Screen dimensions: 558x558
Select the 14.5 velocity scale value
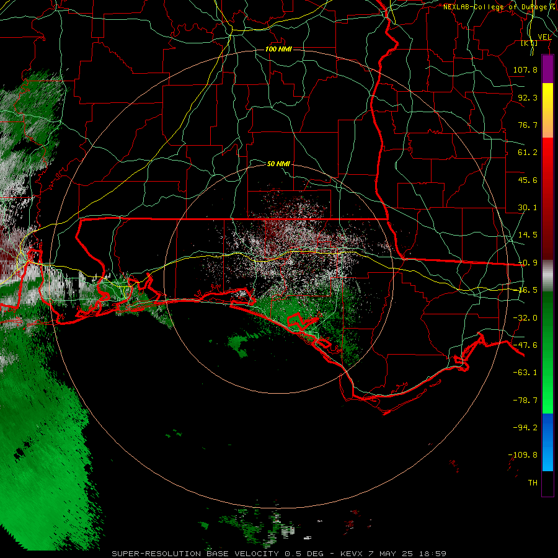click(x=528, y=235)
